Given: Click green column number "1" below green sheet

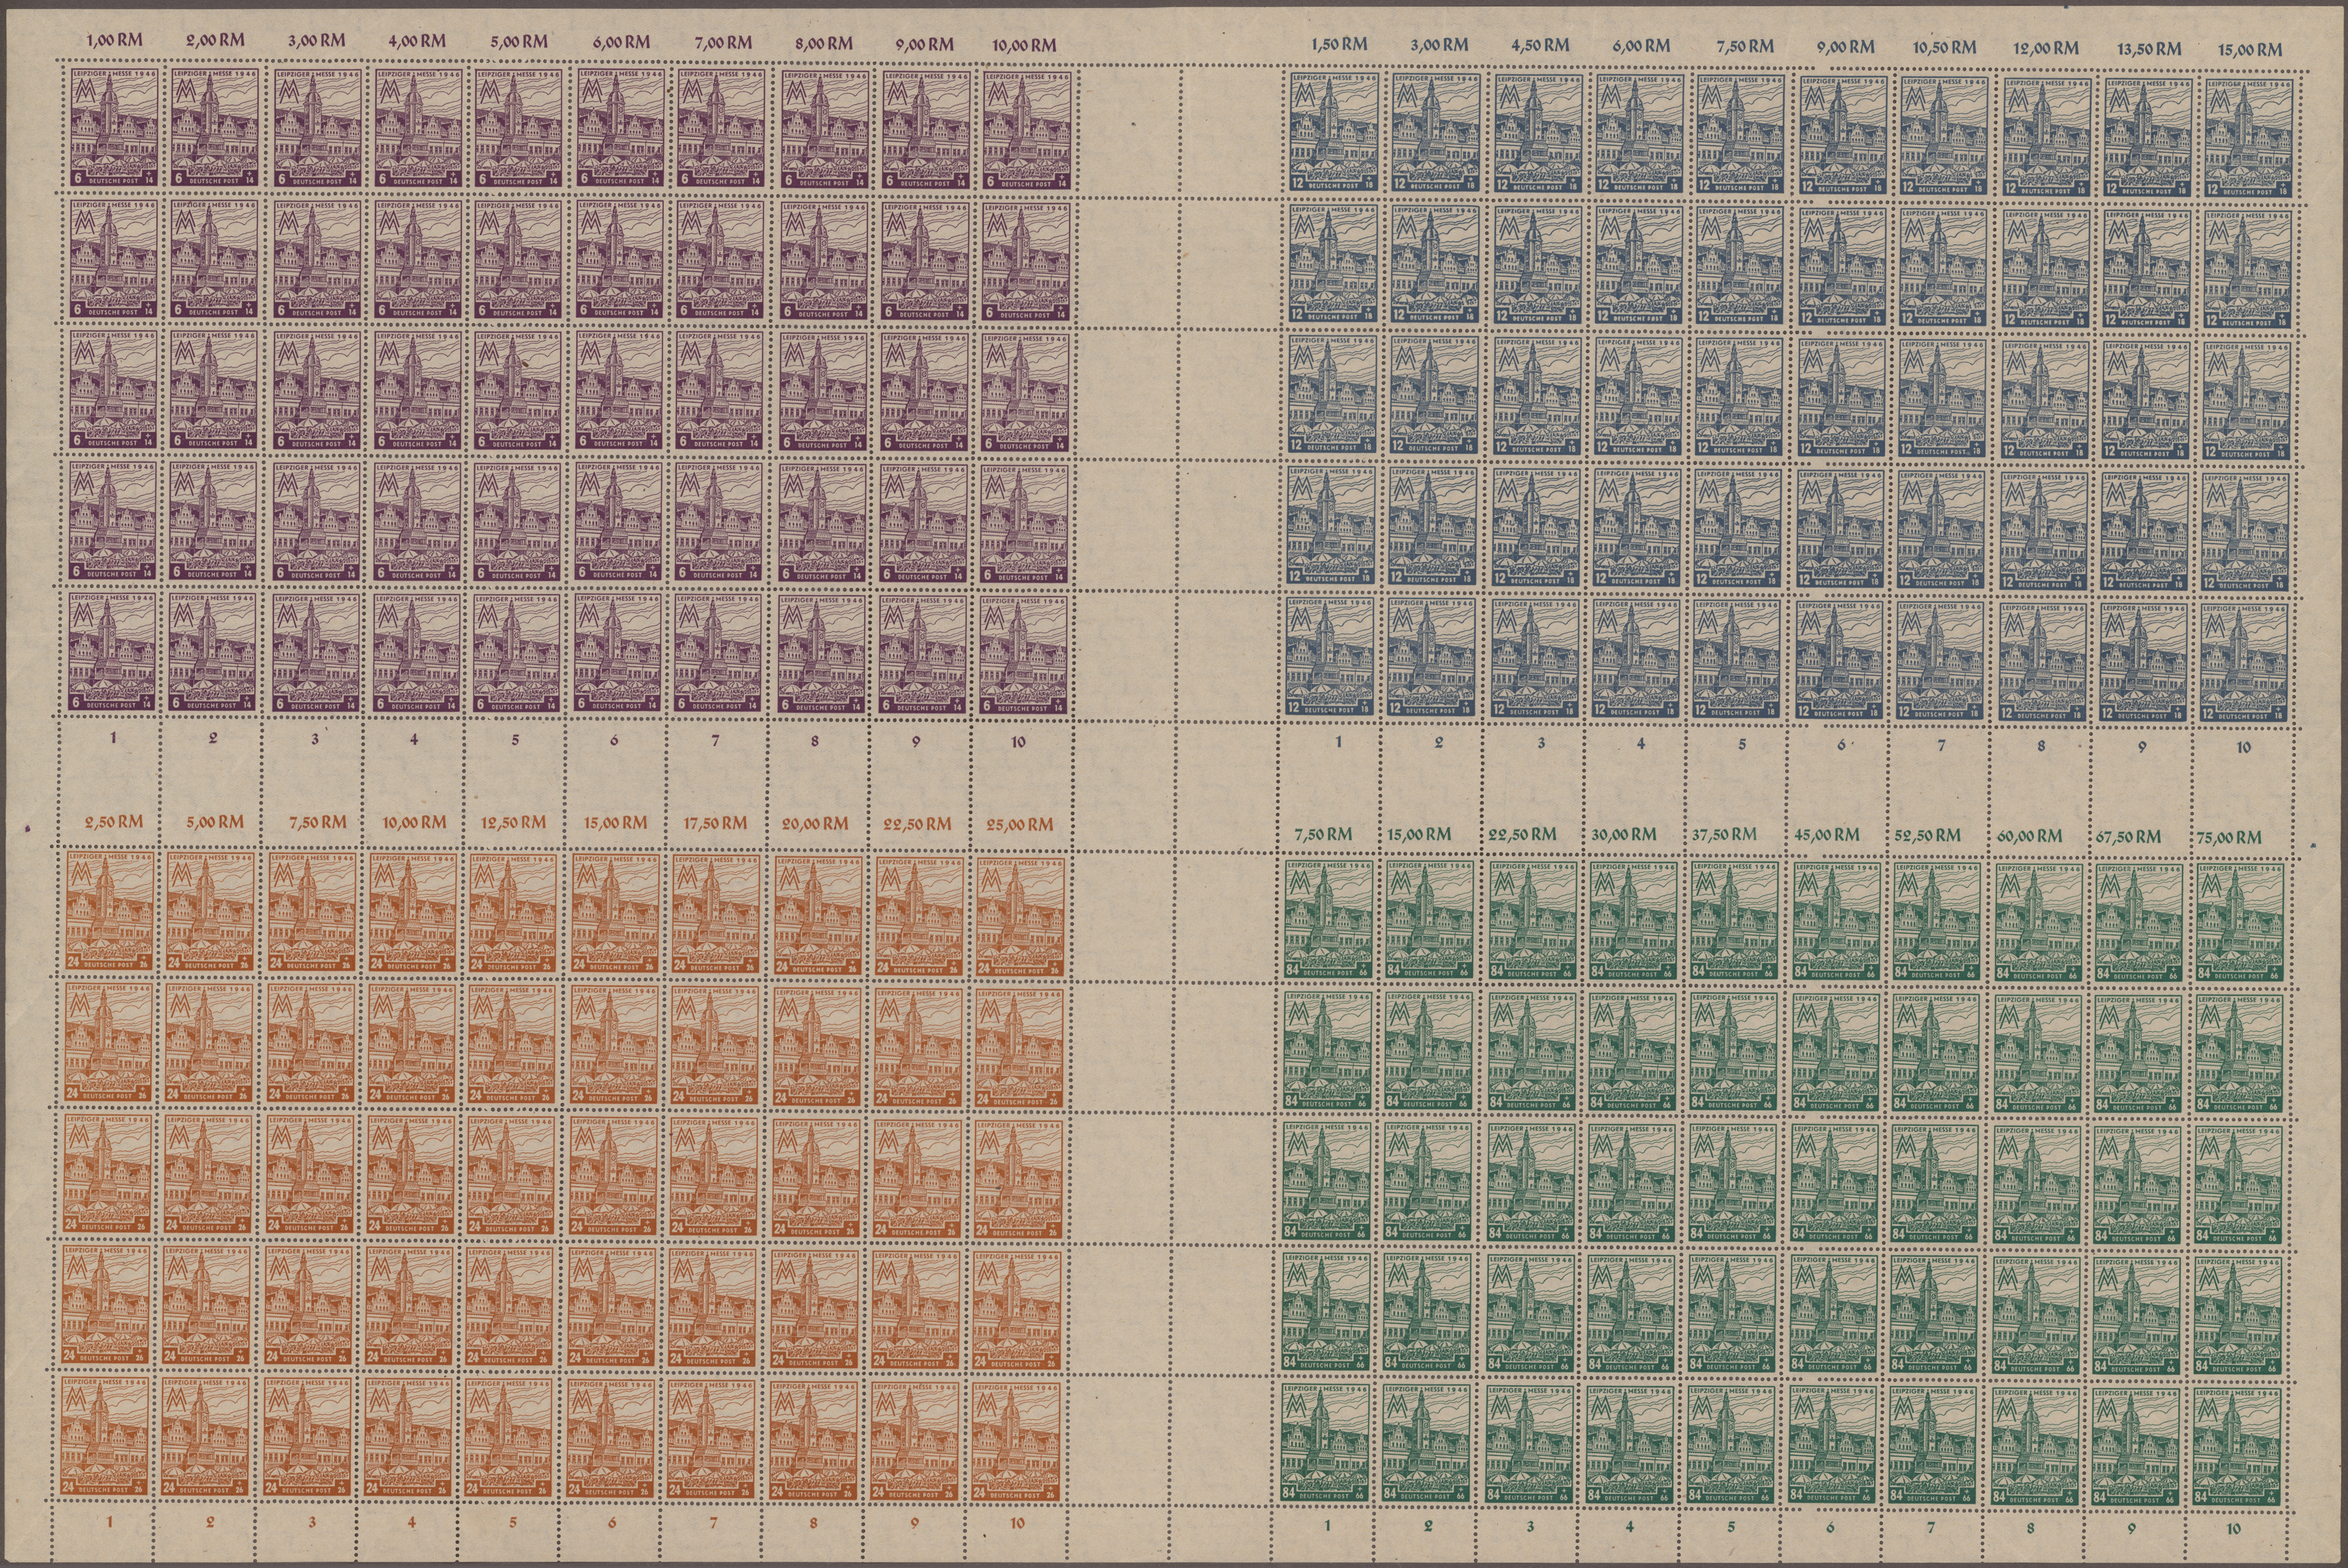Looking at the screenshot, I should (x=1327, y=1525).
